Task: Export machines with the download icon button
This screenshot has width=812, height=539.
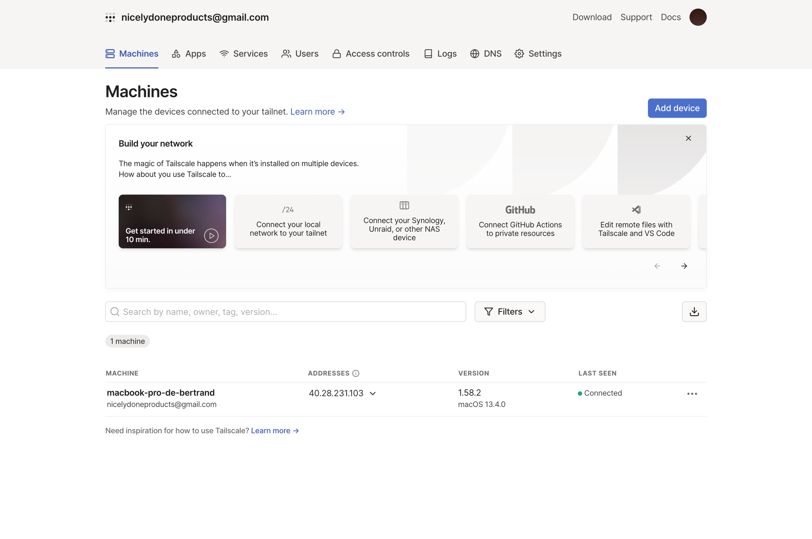Action: 694,311
